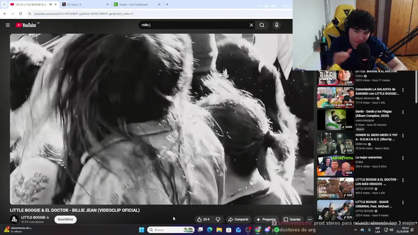Image resolution: width=418 pixels, height=235 pixels.
Task: Clear the search box with the X
Action: pos(251,25)
